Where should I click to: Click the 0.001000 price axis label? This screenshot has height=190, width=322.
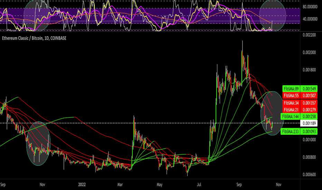309,140
